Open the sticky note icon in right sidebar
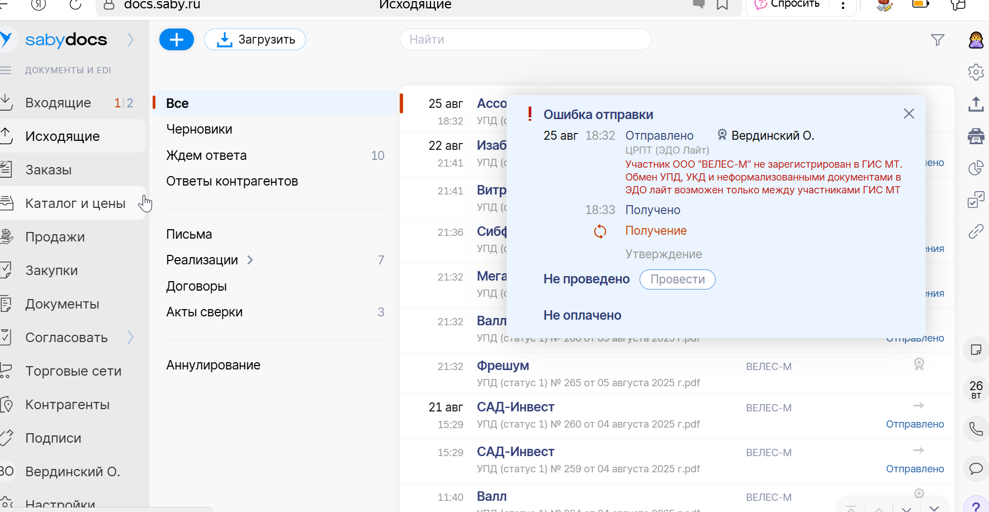The image size is (989, 512). (976, 350)
